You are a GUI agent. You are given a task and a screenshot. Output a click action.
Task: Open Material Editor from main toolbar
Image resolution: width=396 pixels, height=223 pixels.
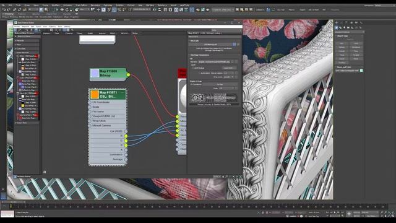[192, 10]
